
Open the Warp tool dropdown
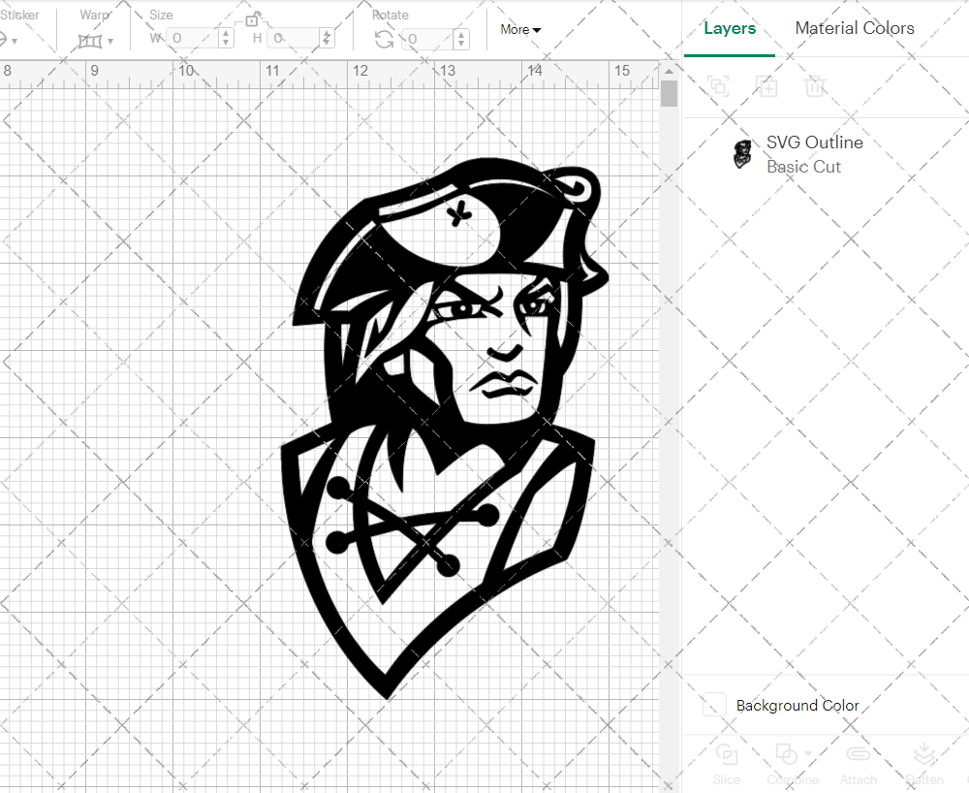pyautogui.click(x=110, y=42)
